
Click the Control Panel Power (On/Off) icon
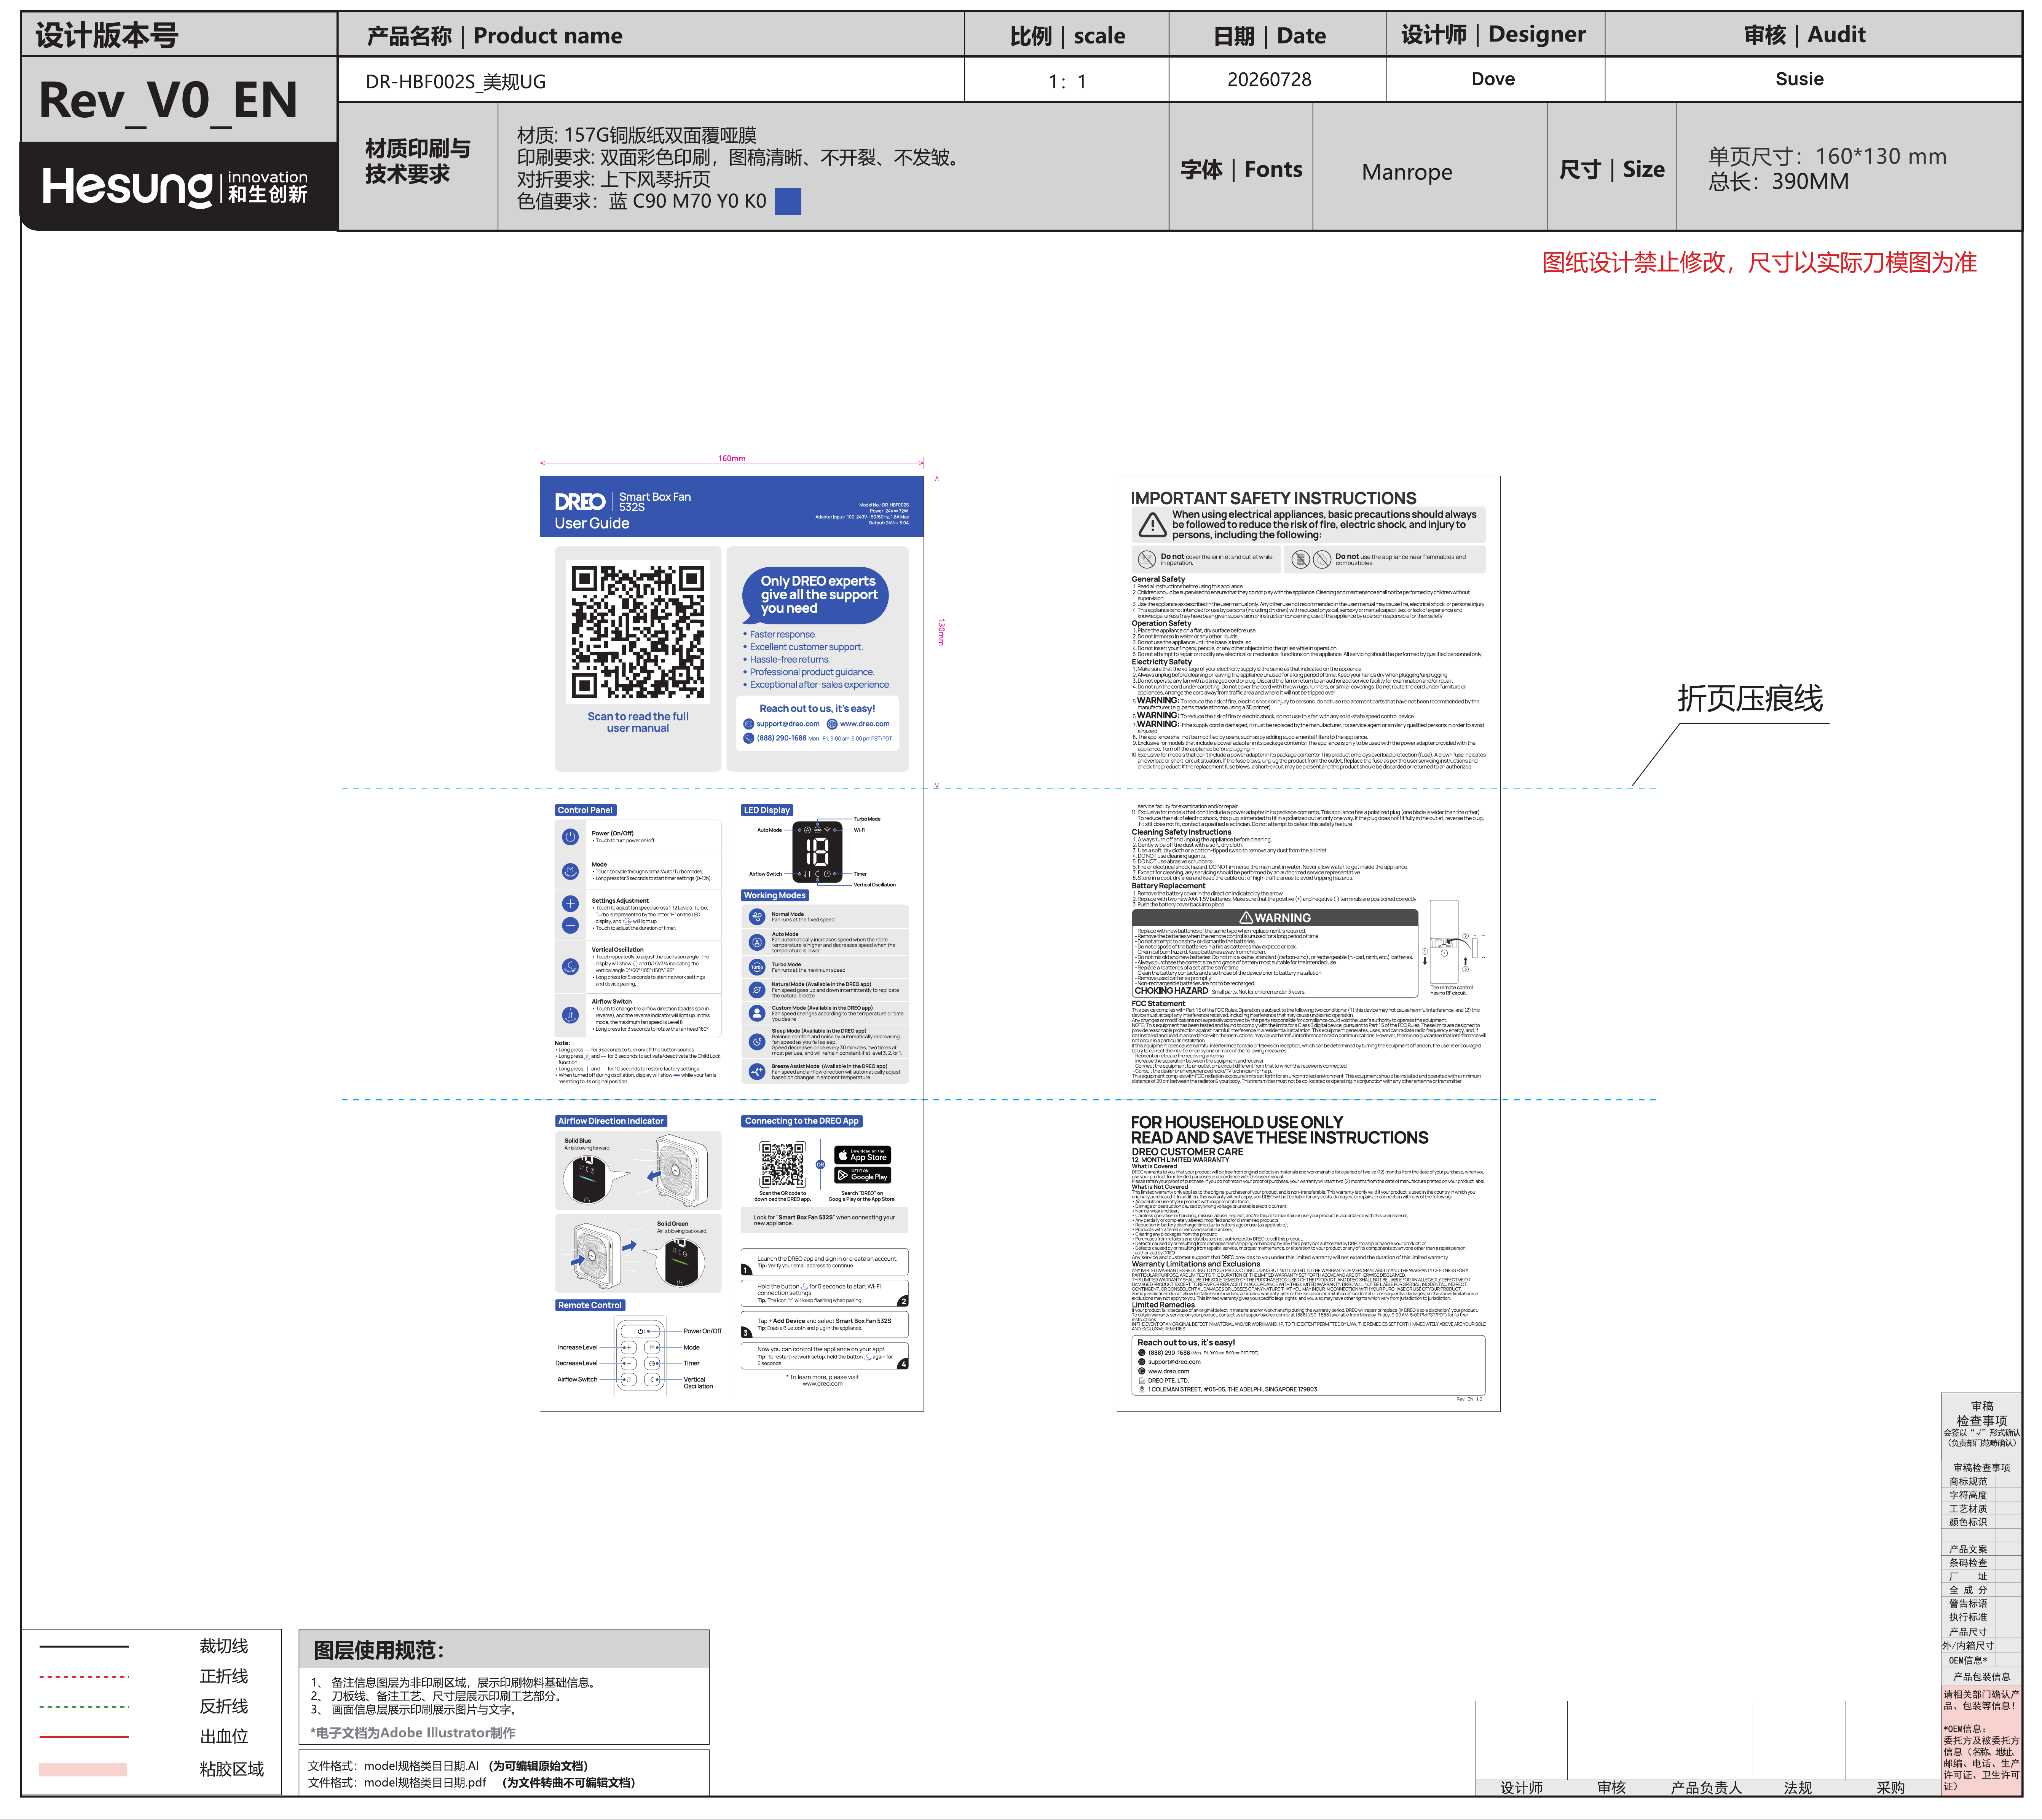(x=570, y=837)
